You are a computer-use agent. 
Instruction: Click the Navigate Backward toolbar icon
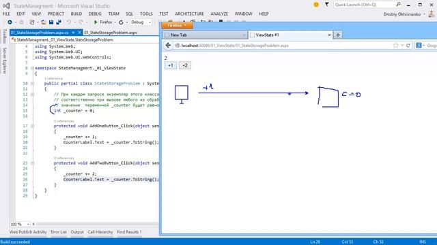(x=10, y=22)
